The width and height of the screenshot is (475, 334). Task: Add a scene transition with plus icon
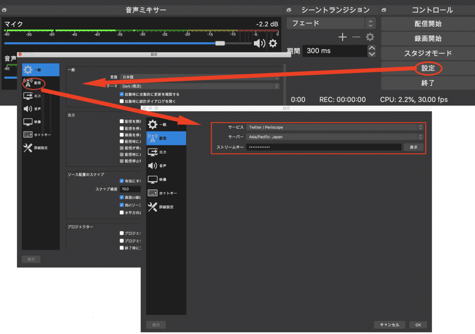coord(342,37)
